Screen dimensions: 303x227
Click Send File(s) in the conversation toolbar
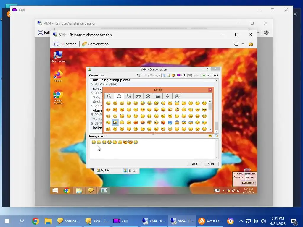[x=210, y=75]
